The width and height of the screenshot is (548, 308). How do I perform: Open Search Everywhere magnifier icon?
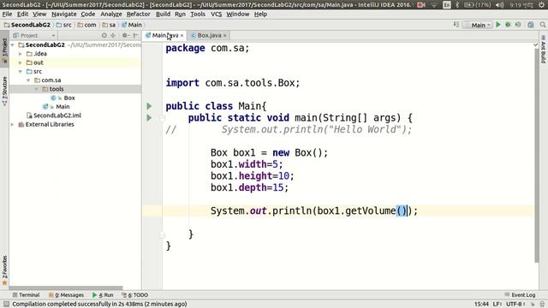point(542,25)
